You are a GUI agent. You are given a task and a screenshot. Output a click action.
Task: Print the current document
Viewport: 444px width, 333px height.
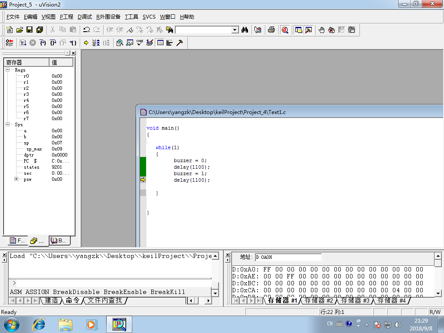click(271, 30)
